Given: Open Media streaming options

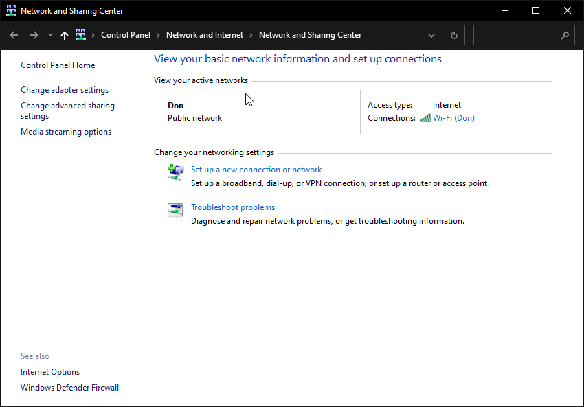Looking at the screenshot, I should 66,132.
